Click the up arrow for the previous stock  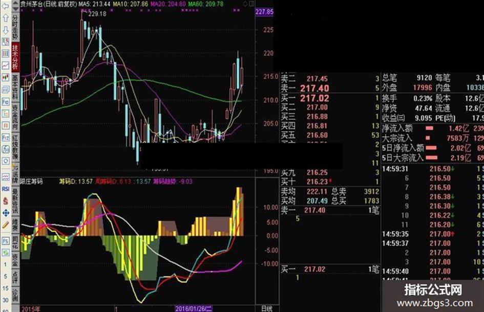pyautogui.click(x=5, y=17)
